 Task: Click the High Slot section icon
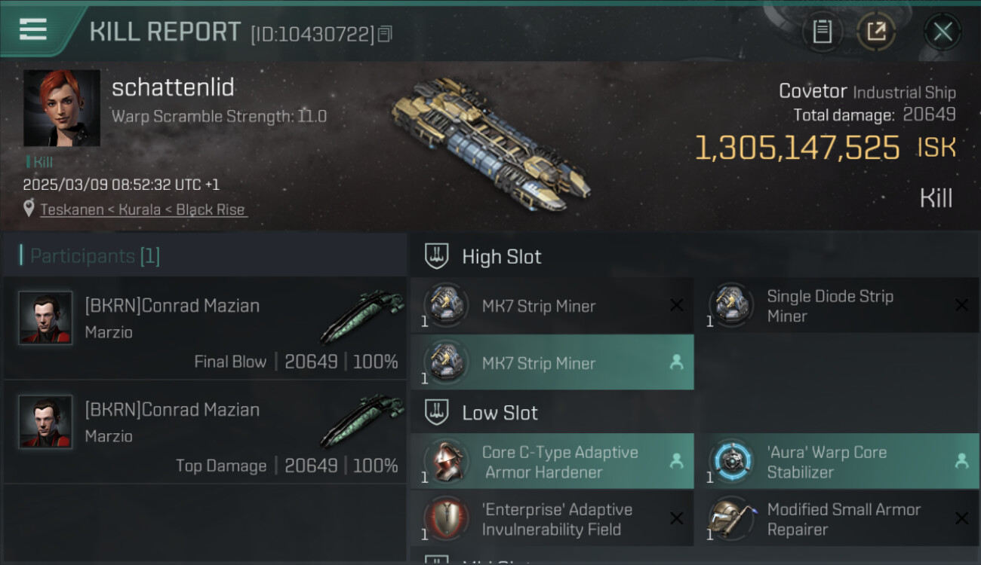coord(437,257)
